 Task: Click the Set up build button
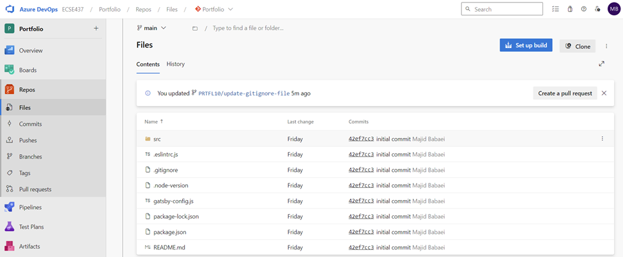click(x=526, y=45)
